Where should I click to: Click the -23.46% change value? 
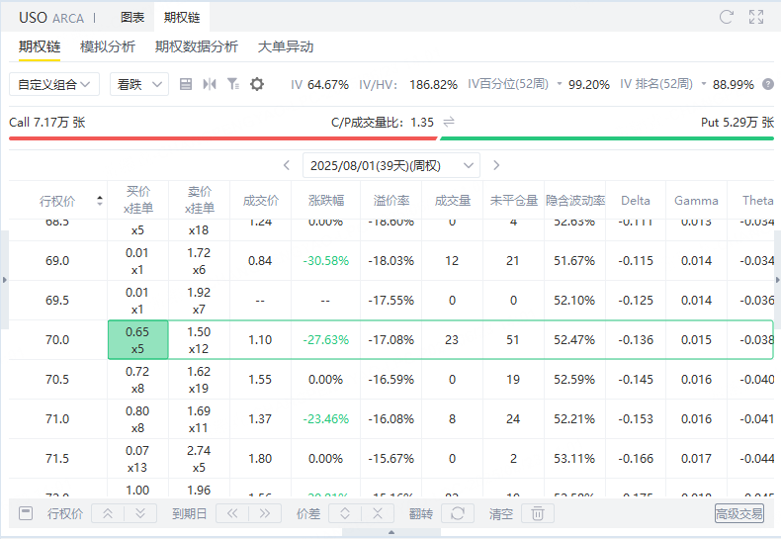tap(326, 419)
